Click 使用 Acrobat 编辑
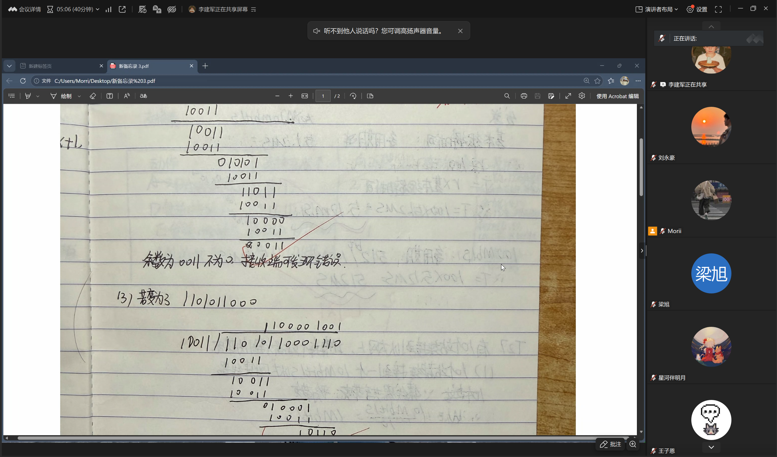777x457 pixels. click(617, 96)
